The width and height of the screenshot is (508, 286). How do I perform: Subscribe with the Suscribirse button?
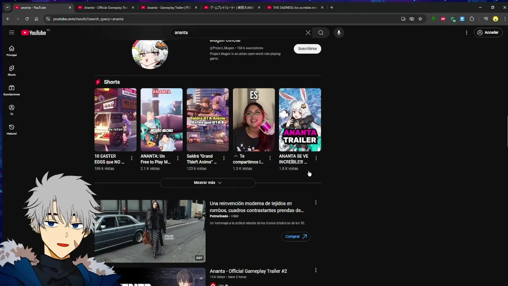point(307,48)
